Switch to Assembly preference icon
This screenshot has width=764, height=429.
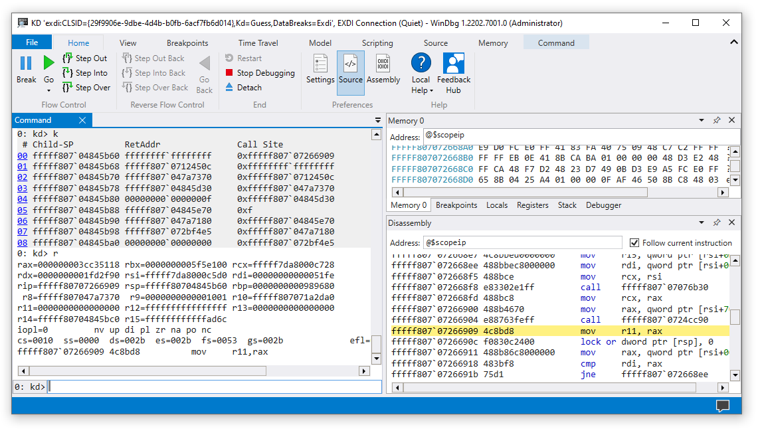tap(383, 66)
